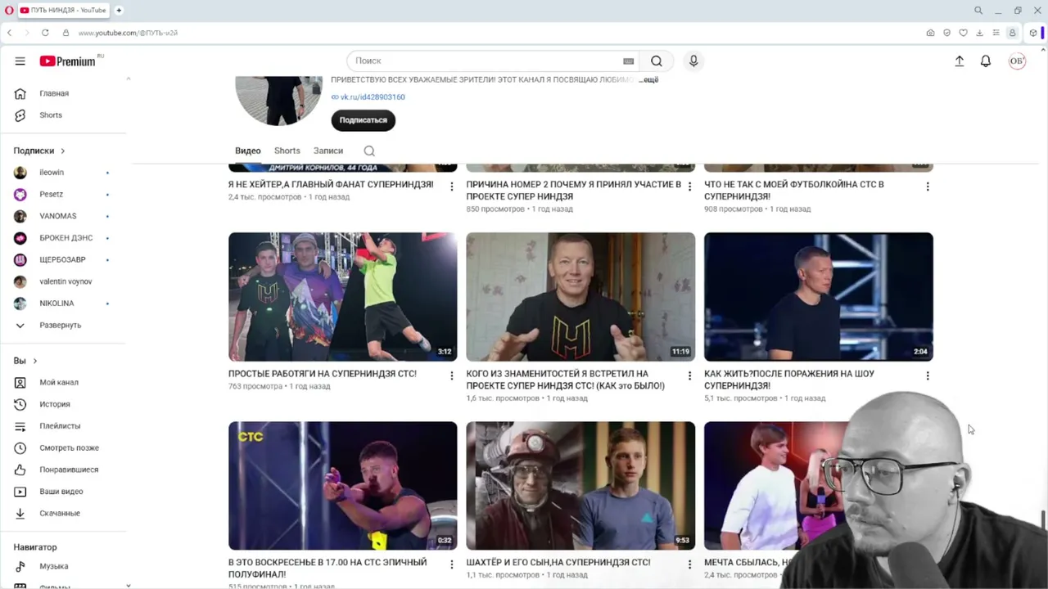Open video title КАК ЖИТЬ?ПОСЛЕ ПОРАЖЕНИЯ
This screenshot has width=1048, height=589.
[x=789, y=380]
